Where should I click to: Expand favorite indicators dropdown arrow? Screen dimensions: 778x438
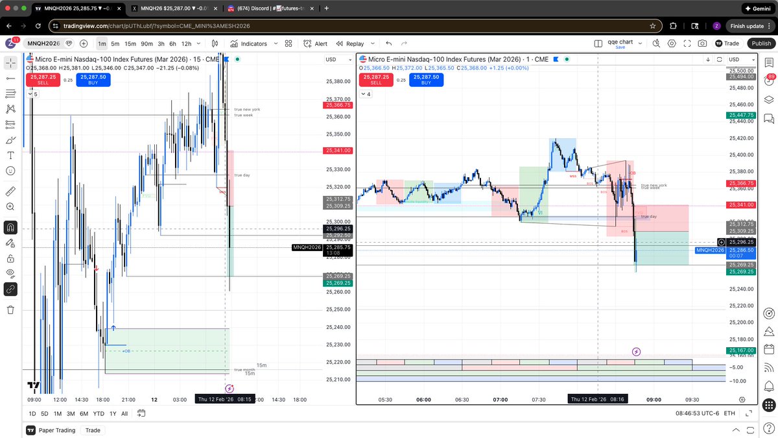click(276, 43)
